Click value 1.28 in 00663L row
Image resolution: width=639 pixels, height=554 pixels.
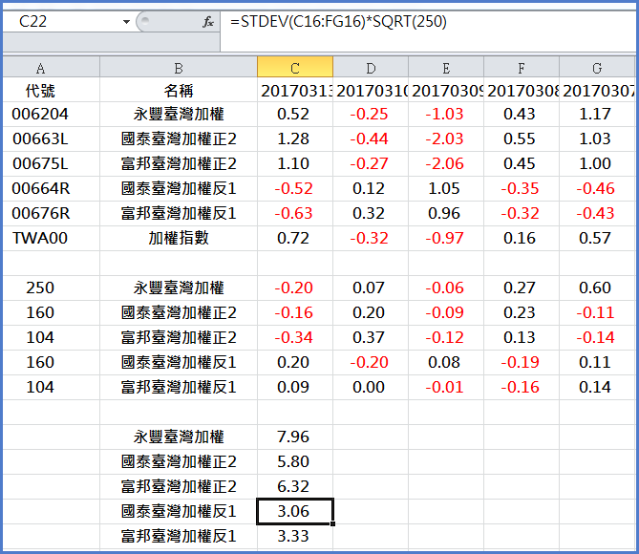coord(295,139)
